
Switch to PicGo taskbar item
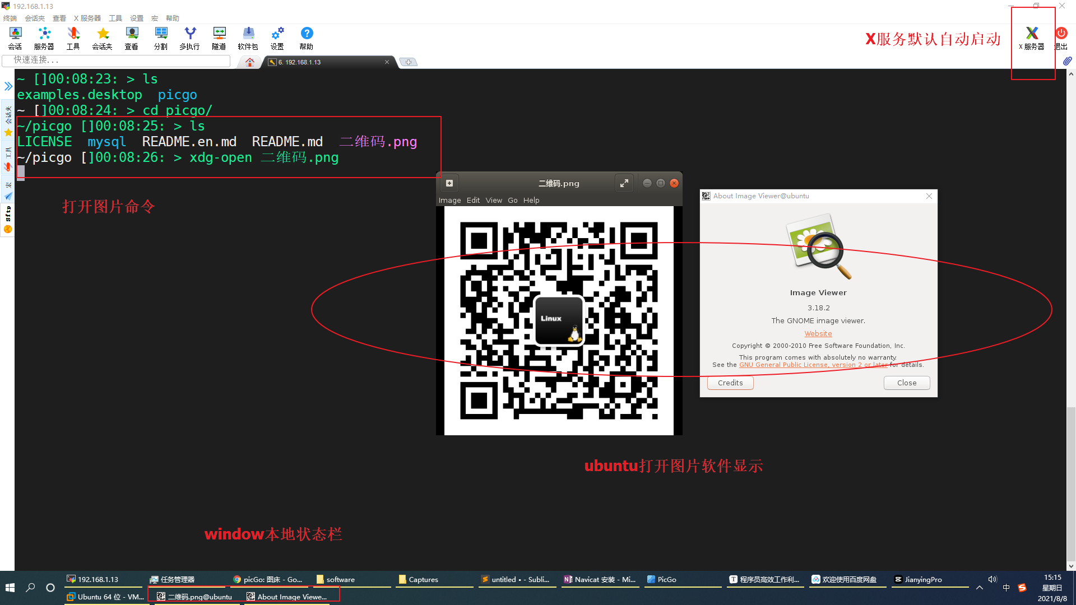click(682, 579)
